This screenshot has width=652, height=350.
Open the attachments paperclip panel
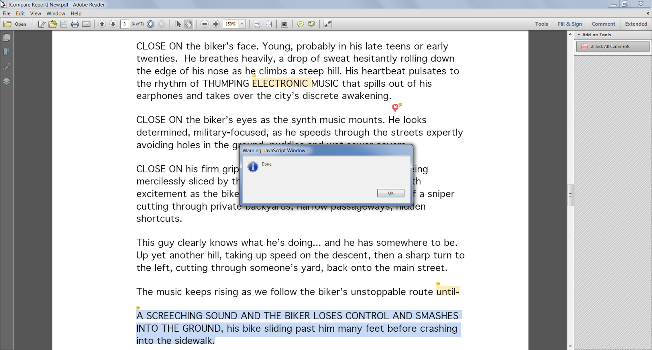tap(7, 67)
